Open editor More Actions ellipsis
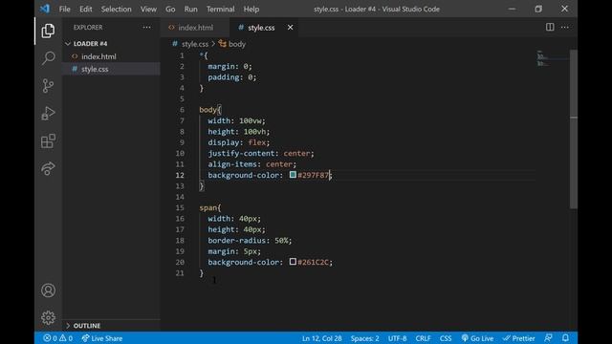 click(x=565, y=27)
